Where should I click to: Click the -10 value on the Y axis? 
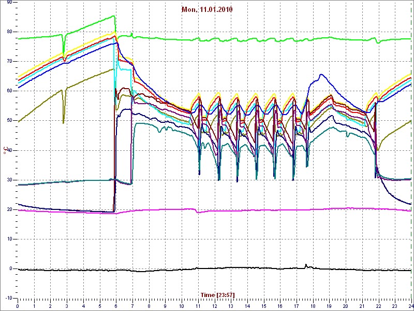(8, 299)
